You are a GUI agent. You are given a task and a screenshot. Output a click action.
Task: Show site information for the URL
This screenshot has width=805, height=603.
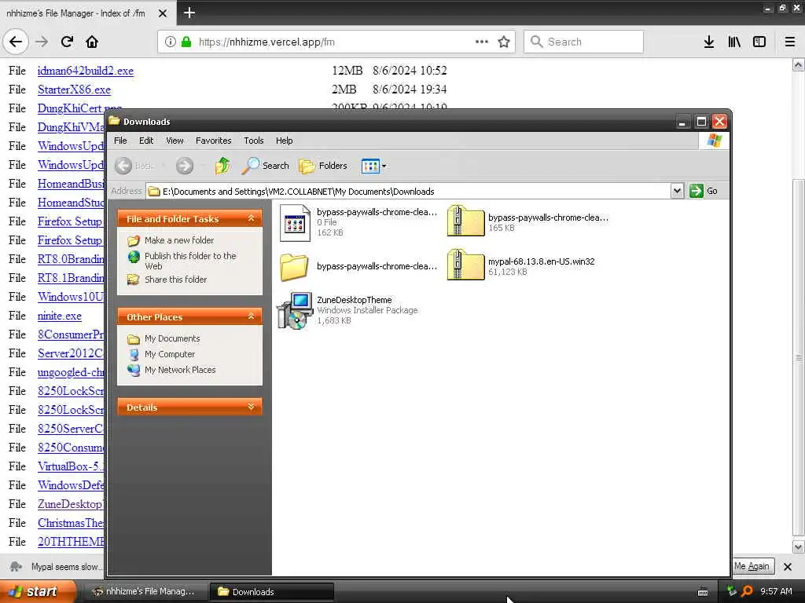pyautogui.click(x=170, y=42)
